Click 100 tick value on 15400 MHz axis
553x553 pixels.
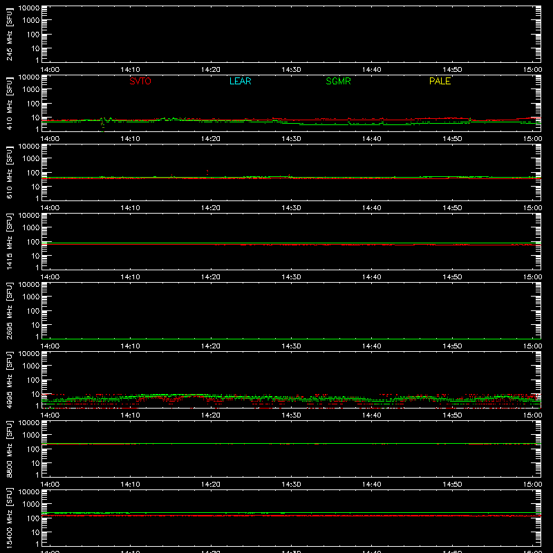[x=33, y=518]
